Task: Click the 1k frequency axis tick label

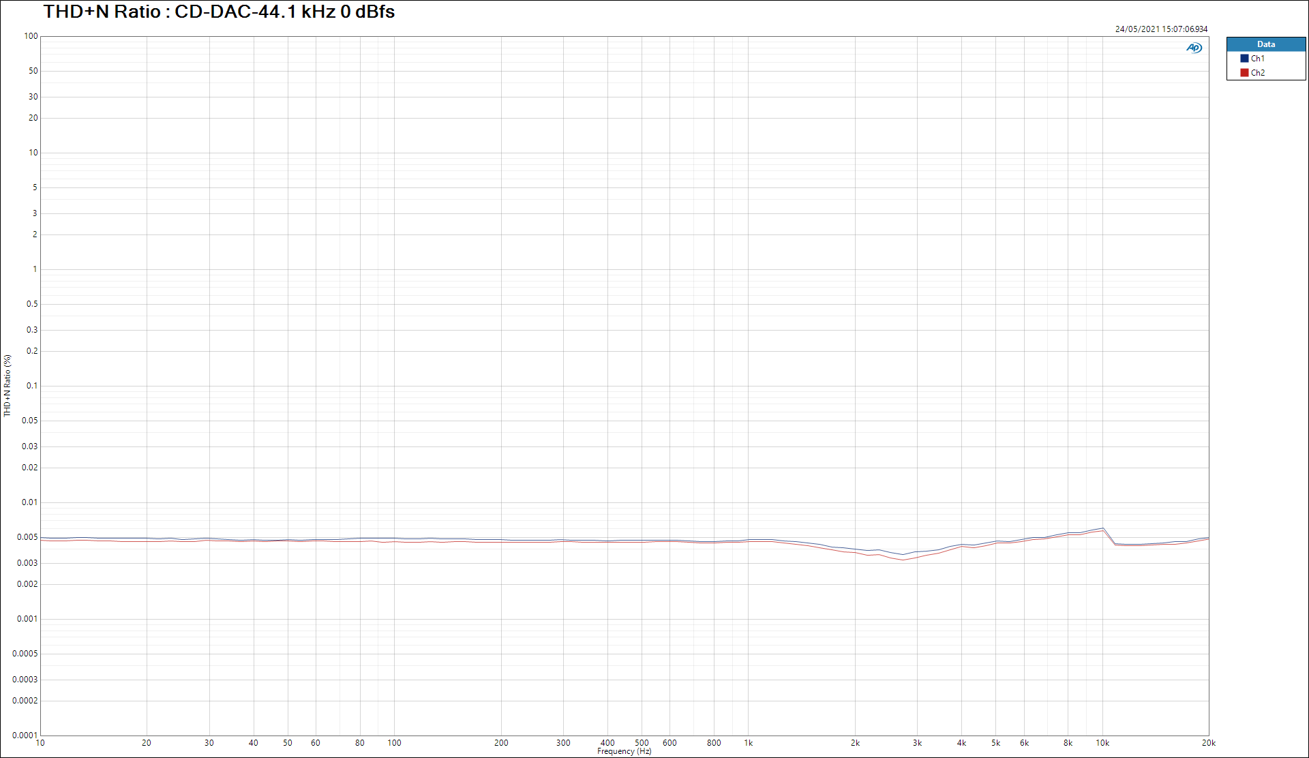Action: tap(748, 743)
